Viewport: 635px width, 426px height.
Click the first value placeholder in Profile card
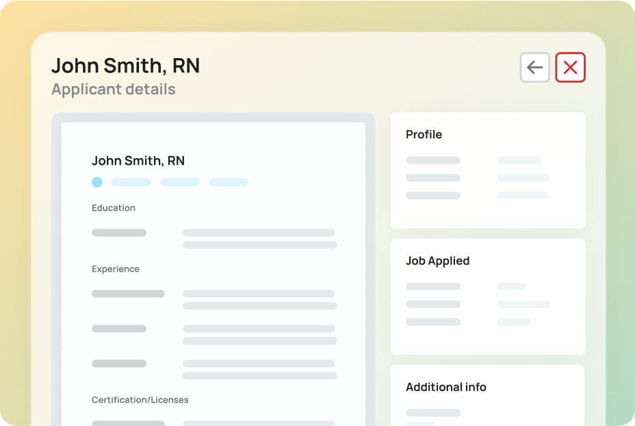[x=519, y=160]
